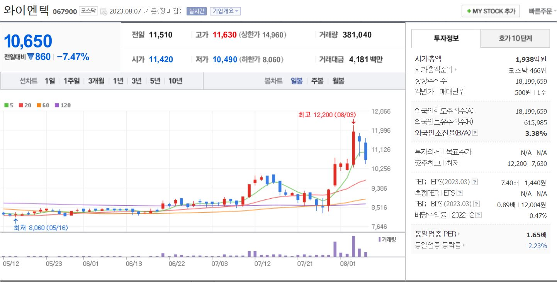
Task: Click the question mark icon next to 외국인소진율(B/A)
Action: click(x=475, y=133)
